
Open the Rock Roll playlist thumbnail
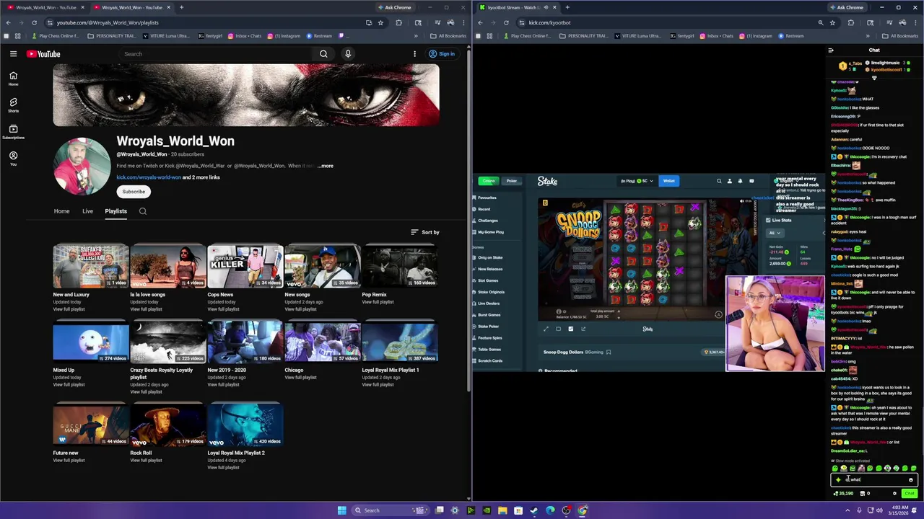tap(167, 425)
